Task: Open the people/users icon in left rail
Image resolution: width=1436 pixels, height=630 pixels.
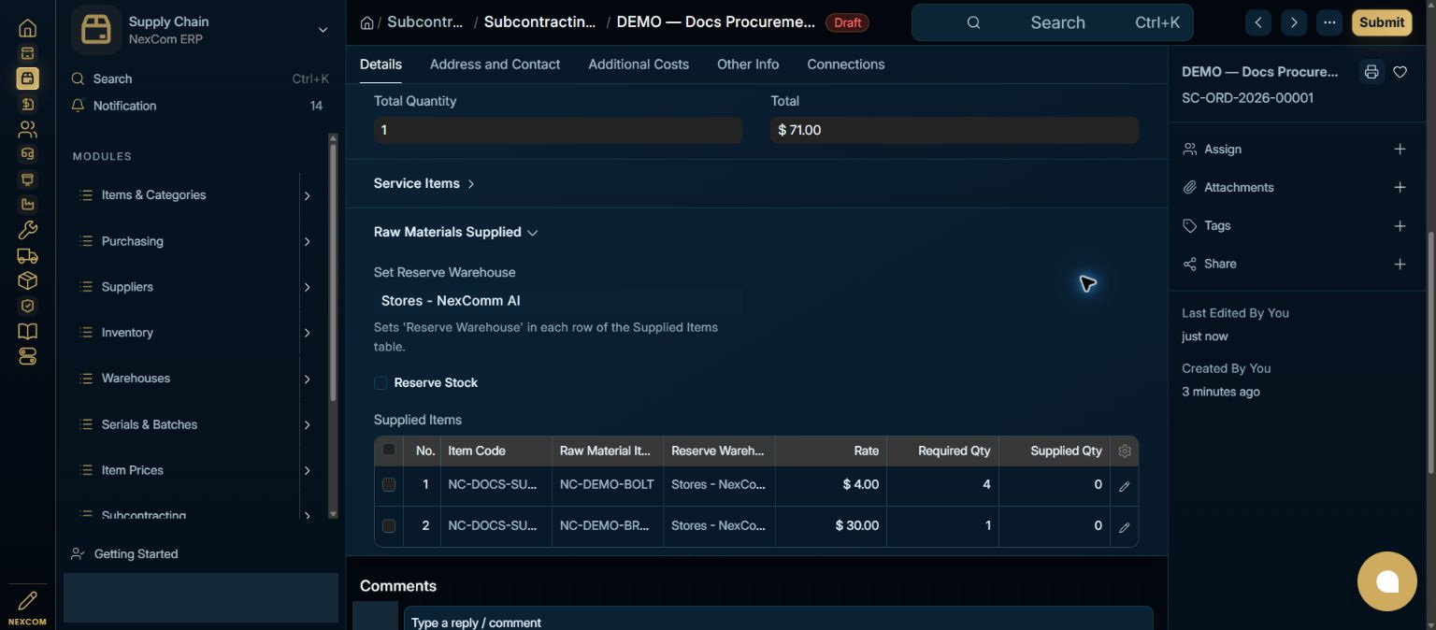Action: [x=27, y=129]
